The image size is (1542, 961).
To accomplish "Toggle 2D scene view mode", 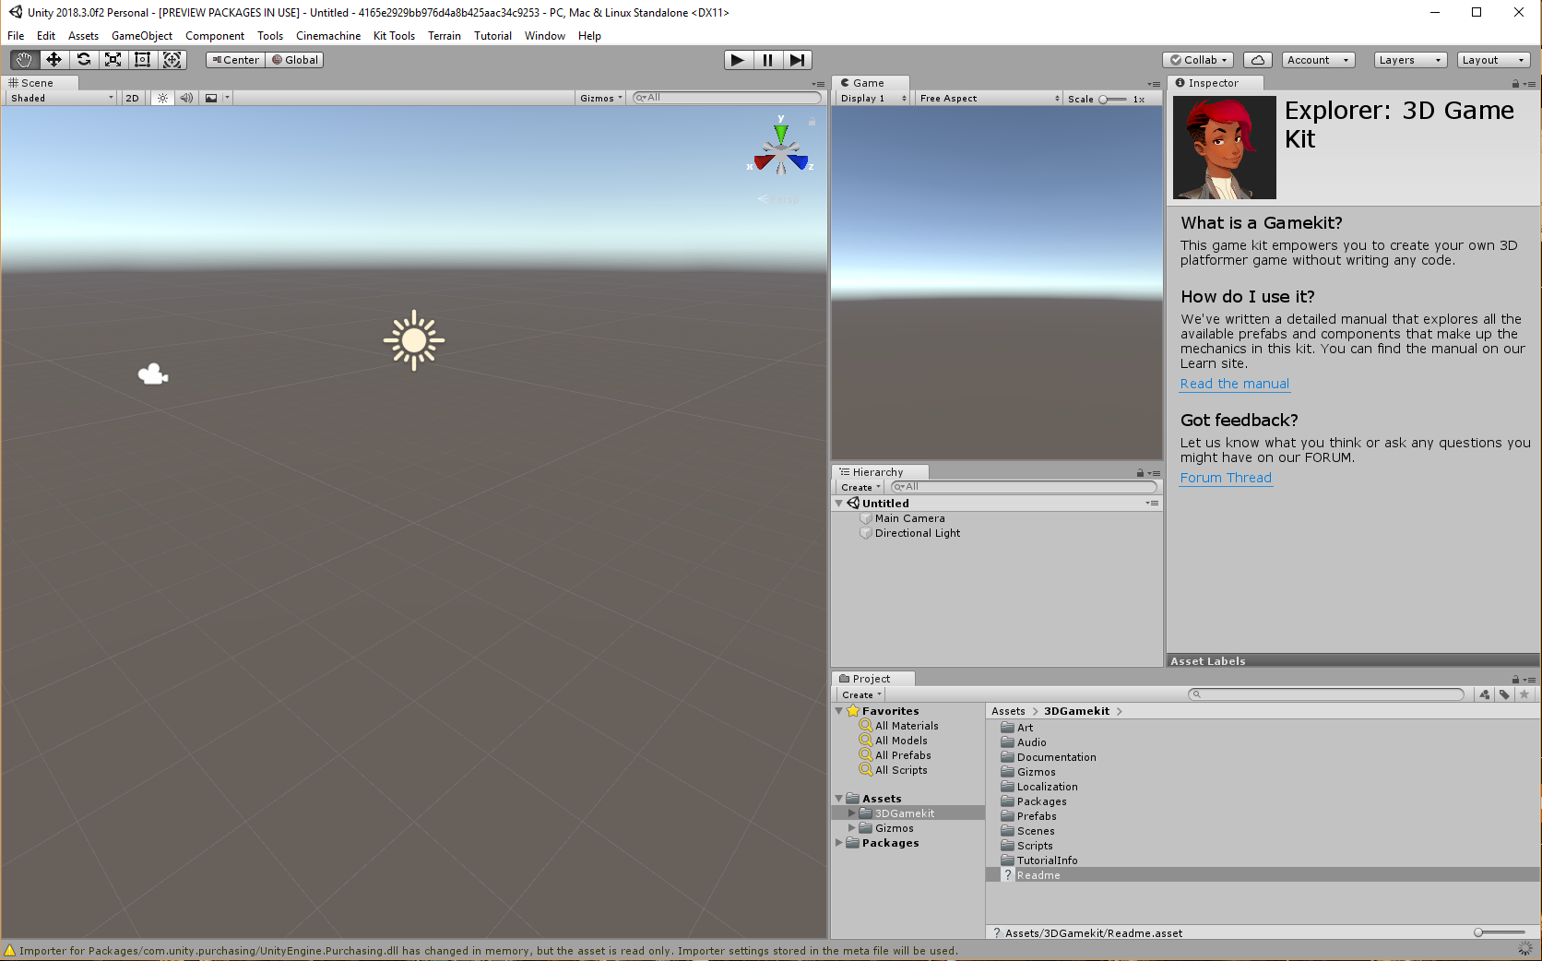I will [x=132, y=98].
